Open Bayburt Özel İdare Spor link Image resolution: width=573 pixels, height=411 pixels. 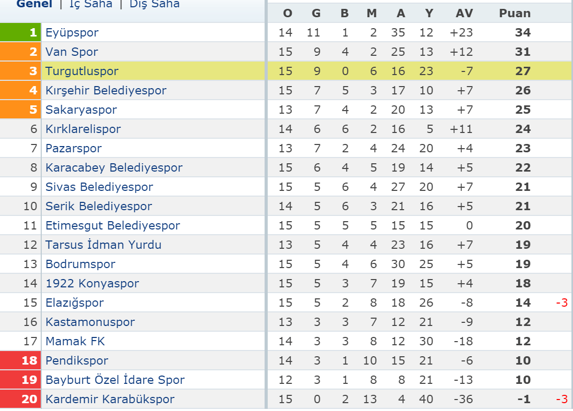[115, 380]
